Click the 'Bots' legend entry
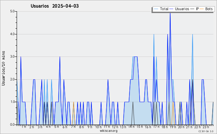Screen dimensions: 217x134 [206, 9]
